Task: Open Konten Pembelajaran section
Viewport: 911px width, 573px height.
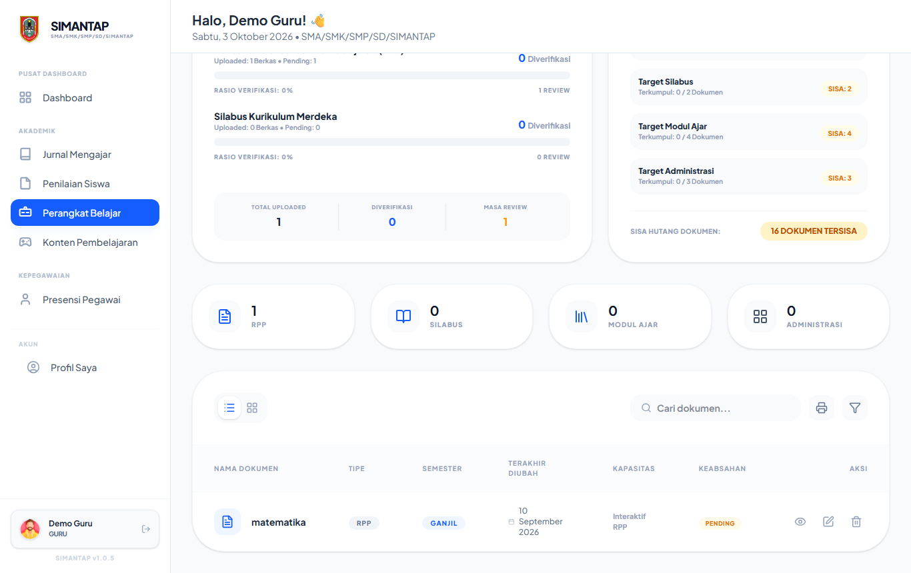Action: [85, 243]
